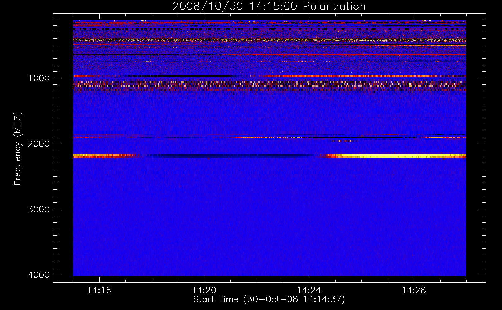Click the "Start Time (30-Oct-08 14:14:37)" label
This screenshot has height=310, width=502.
pyautogui.click(x=269, y=299)
